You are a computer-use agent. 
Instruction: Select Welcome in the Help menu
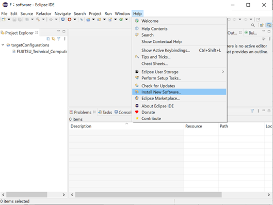[x=179, y=21]
